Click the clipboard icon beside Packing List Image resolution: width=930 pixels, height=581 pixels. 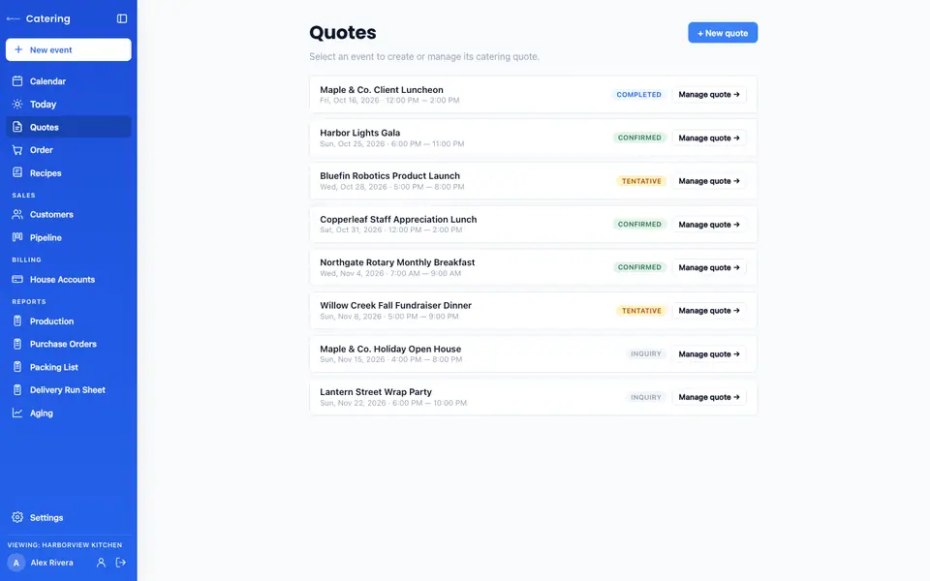point(17,367)
